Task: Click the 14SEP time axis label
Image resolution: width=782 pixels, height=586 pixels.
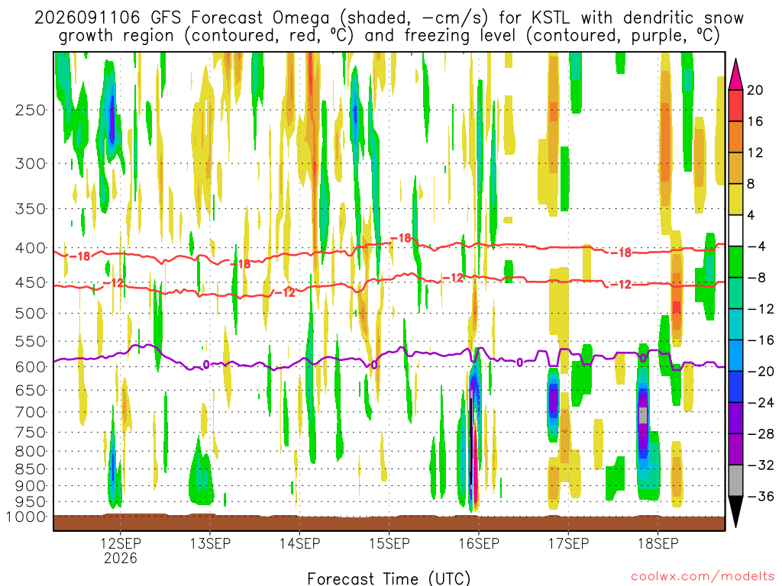Action: pos(299,543)
